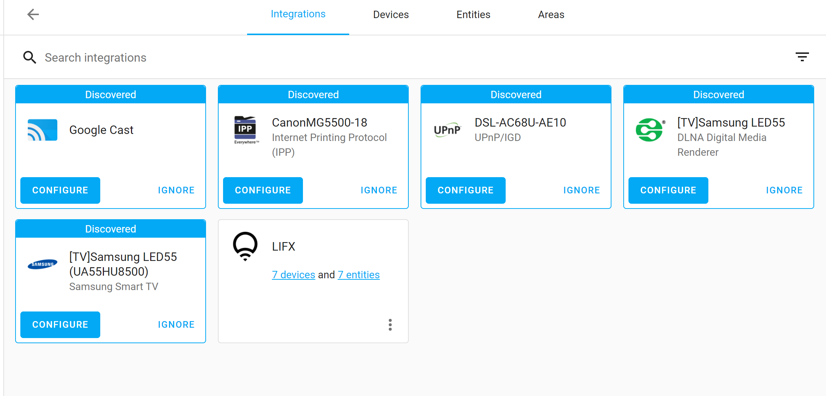The width and height of the screenshot is (826, 396).
Task: Click the LIFX bulb icon
Action: coord(245,247)
